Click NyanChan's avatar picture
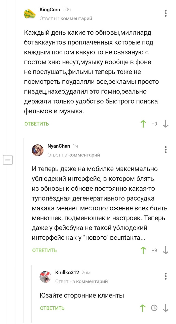Image resolution: width=176 pixels, height=324 pixels. tap(38, 150)
